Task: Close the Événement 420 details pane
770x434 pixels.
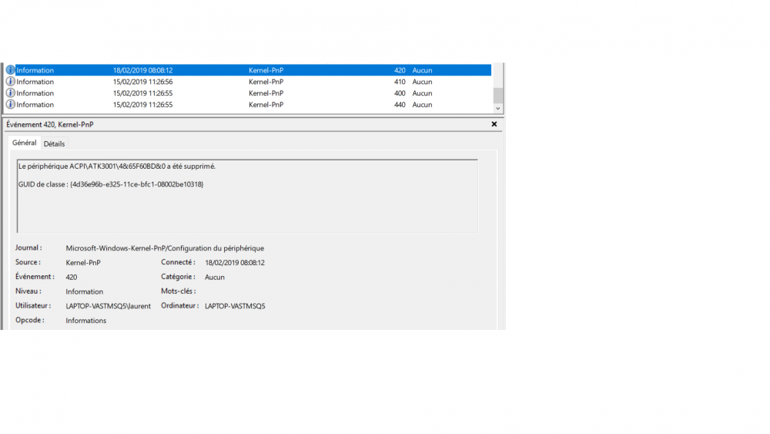Action: tap(494, 124)
